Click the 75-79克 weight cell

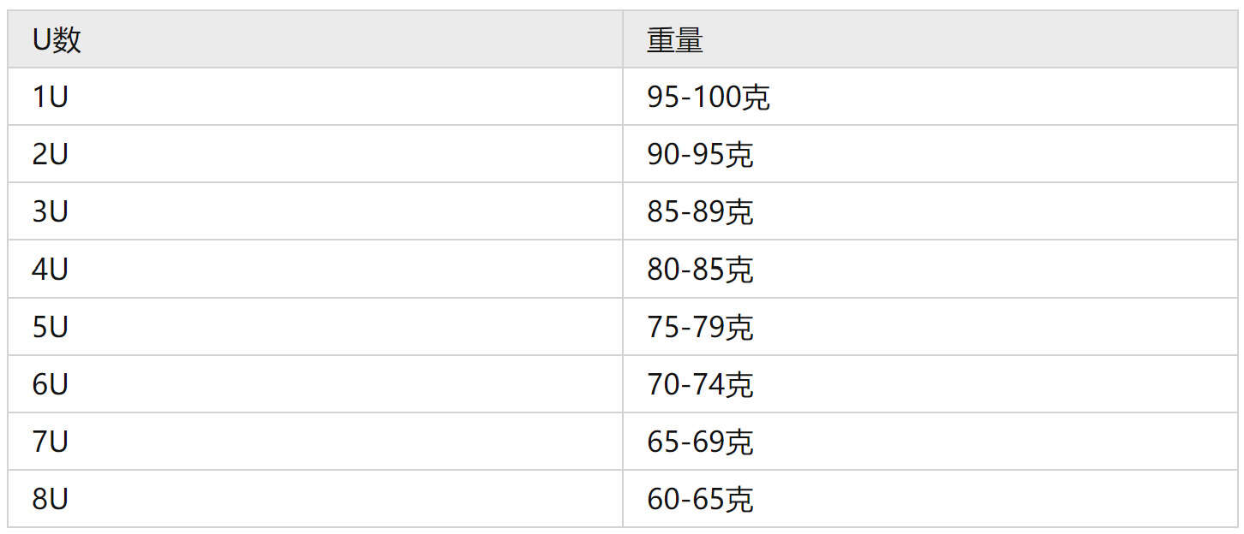[929, 327]
